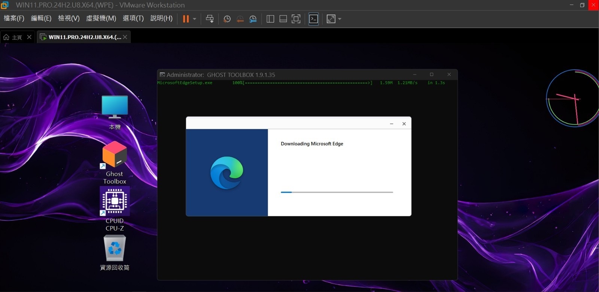Open the snapshot manager icon
The height and width of the screenshot is (292, 599).
253,19
